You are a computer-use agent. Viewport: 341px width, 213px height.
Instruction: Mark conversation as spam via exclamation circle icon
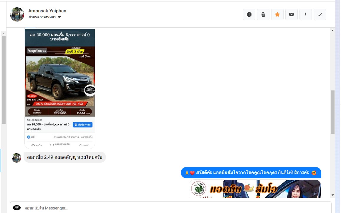(249, 14)
